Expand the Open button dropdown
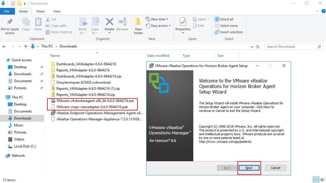The height and width of the screenshot is (183, 326). pos(209,19)
